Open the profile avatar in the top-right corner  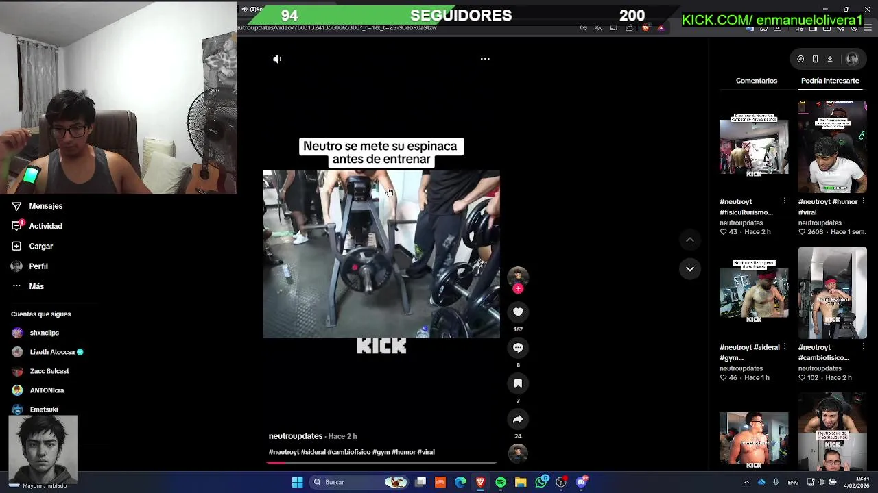[853, 59]
